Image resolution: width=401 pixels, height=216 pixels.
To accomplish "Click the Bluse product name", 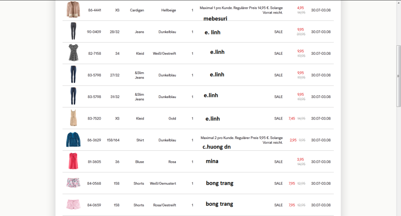I will coord(139,162).
